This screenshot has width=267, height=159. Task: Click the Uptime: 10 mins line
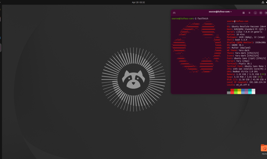pyautogui.click(x=236, y=34)
